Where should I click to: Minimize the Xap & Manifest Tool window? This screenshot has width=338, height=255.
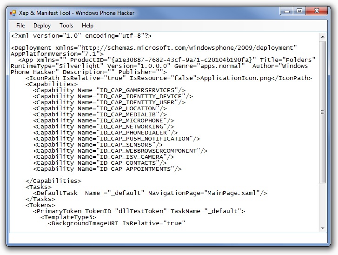287,11
